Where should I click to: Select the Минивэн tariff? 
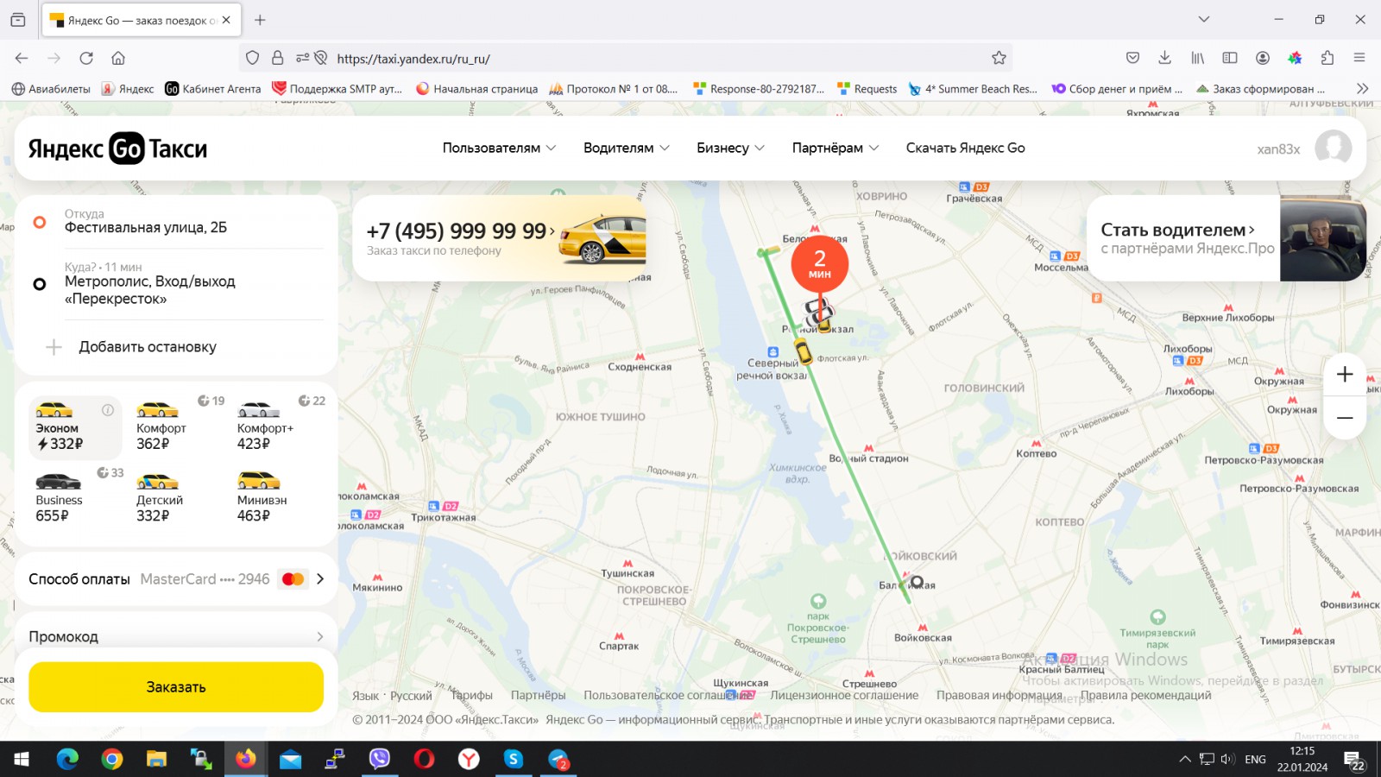(277, 498)
